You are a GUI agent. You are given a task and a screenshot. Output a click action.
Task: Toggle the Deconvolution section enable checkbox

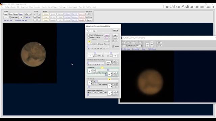click(x=117, y=61)
